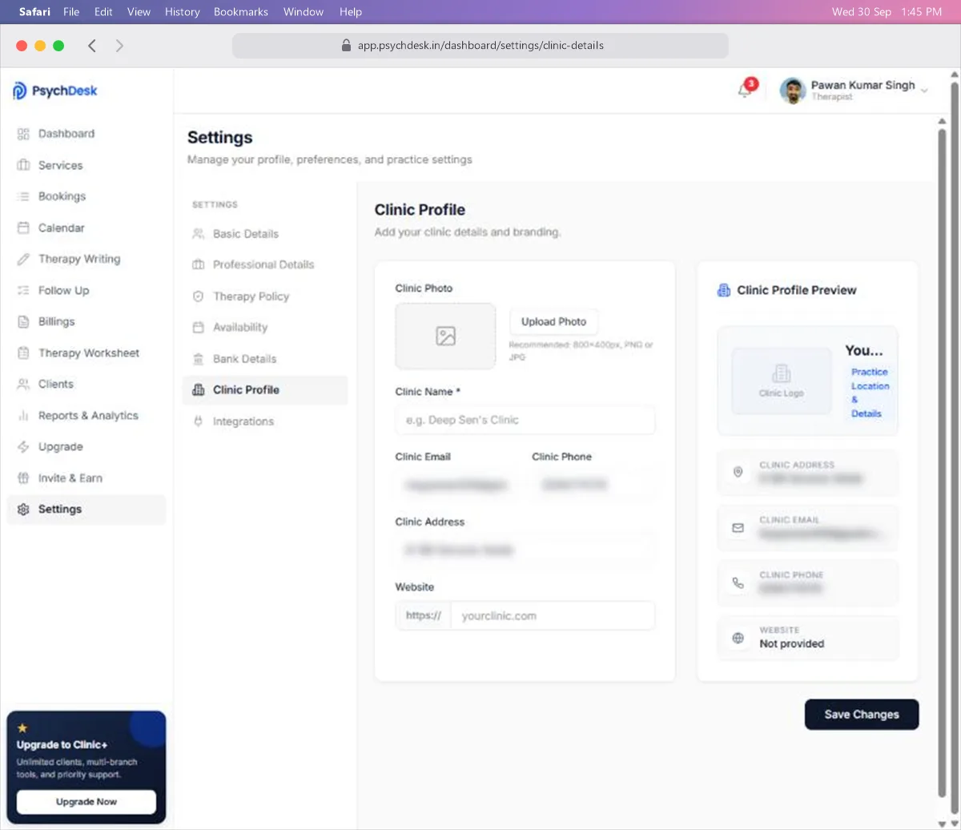Click the PsychDesk logo
Screen dimensions: 961x830
pyautogui.click(x=55, y=91)
